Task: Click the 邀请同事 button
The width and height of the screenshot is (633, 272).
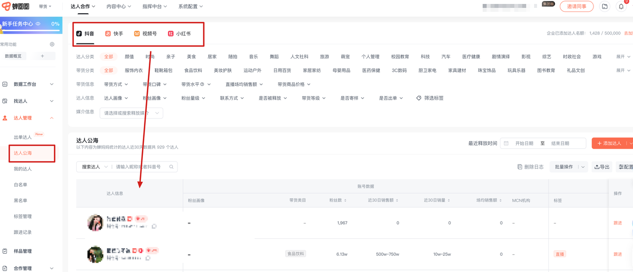Action: click(577, 6)
